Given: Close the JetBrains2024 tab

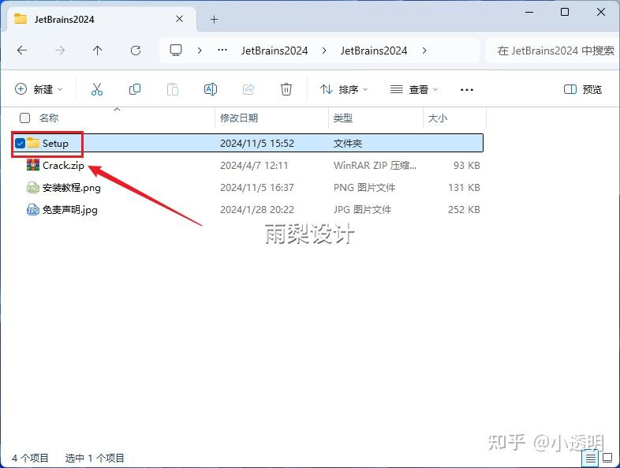Looking at the screenshot, I should pyautogui.click(x=180, y=19).
